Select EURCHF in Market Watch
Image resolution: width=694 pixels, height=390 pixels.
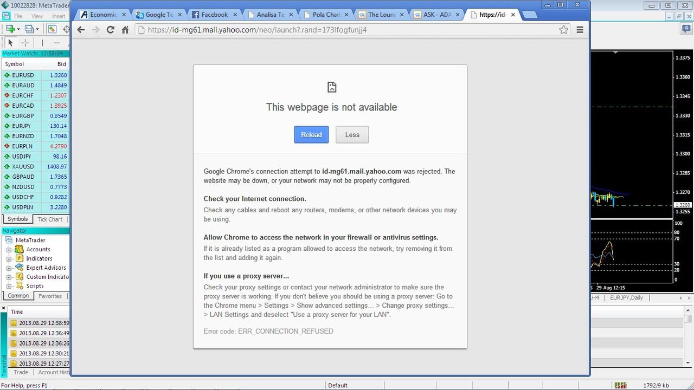click(x=36, y=96)
